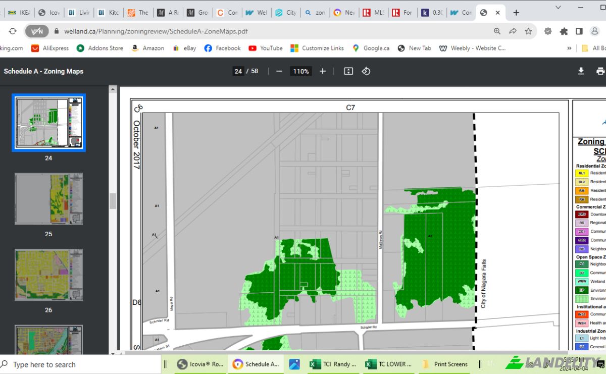Open the Print Screens folder taskbar item

445,364
